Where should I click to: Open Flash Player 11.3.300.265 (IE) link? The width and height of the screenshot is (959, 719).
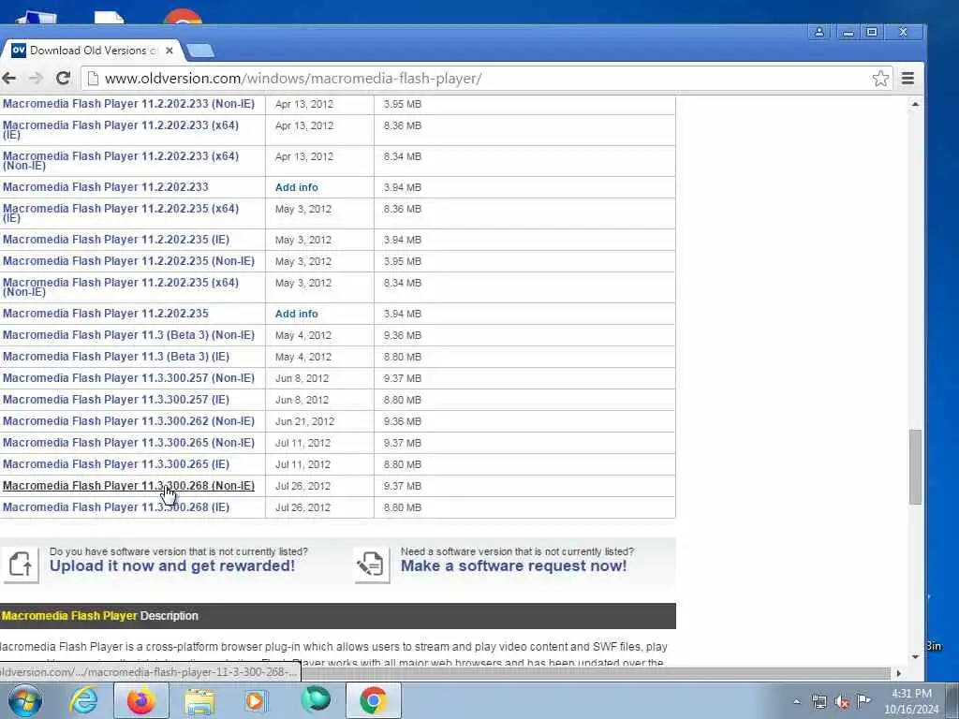[116, 464]
